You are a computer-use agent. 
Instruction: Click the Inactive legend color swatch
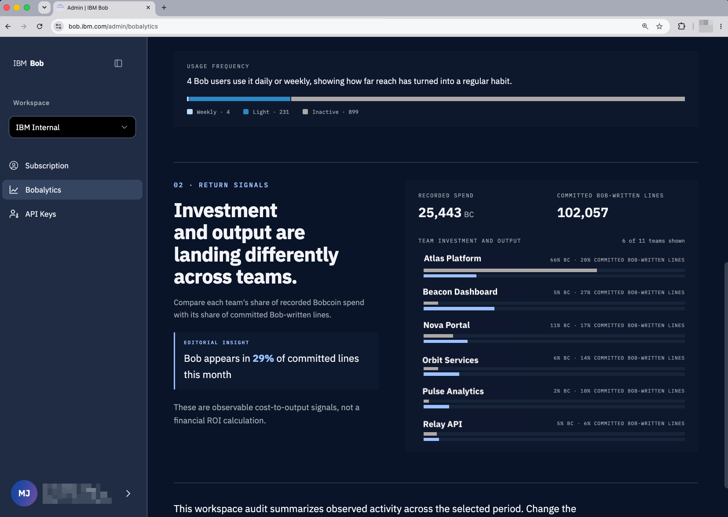point(305,112)
